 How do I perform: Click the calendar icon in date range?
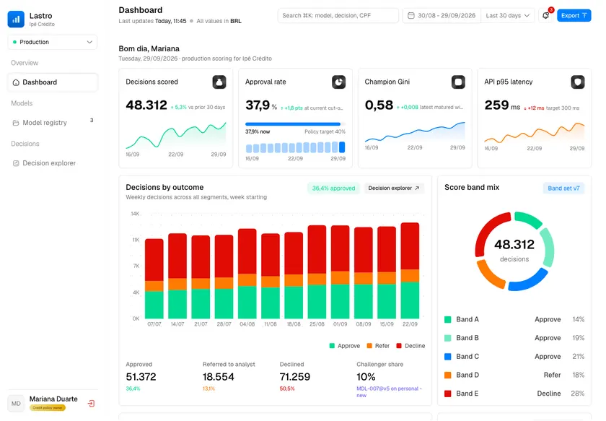click(x=411, y=15)
